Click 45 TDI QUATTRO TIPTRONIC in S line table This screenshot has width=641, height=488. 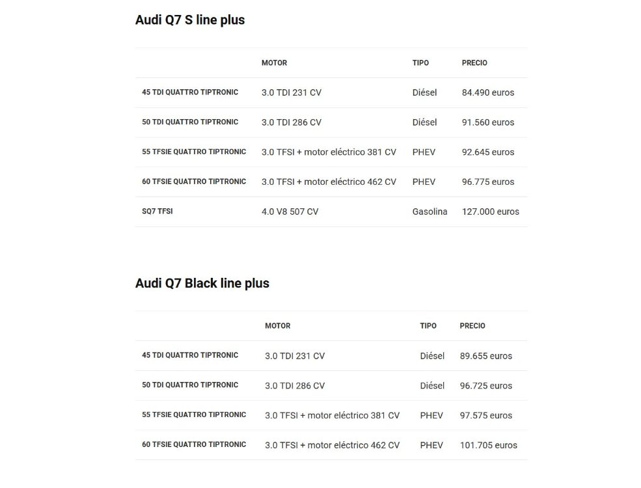190,92
